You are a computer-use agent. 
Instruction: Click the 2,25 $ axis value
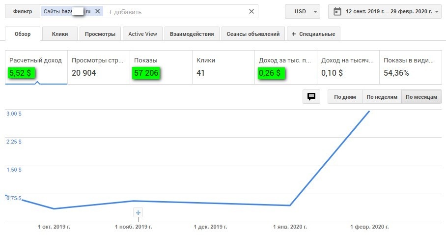click(x=14, y=142)
